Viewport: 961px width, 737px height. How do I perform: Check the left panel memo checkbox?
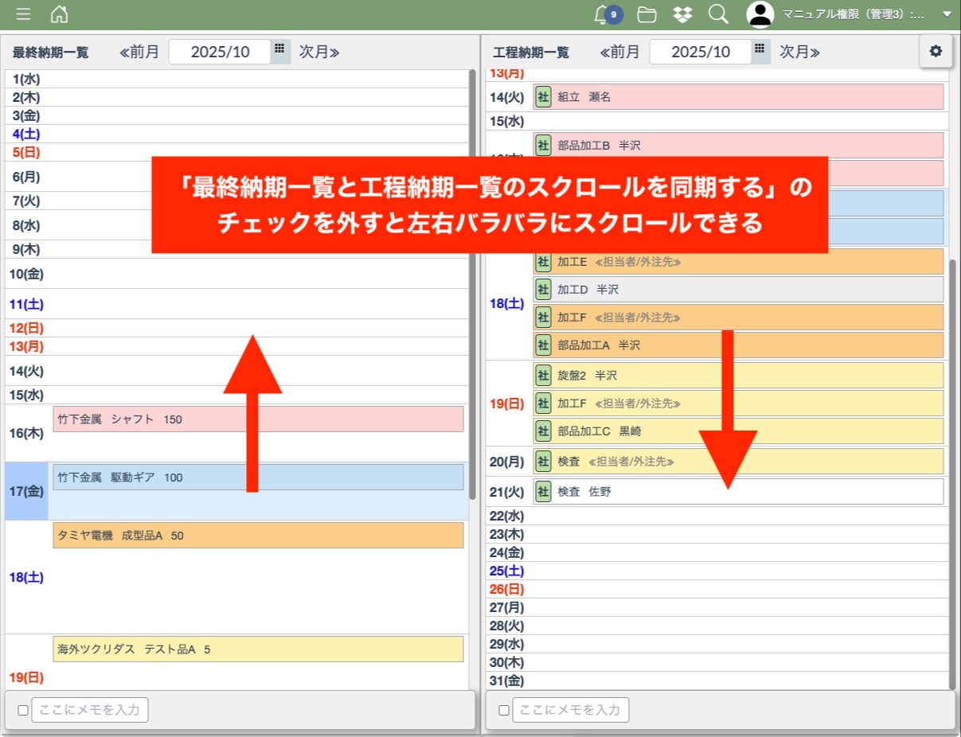[23, 710]
